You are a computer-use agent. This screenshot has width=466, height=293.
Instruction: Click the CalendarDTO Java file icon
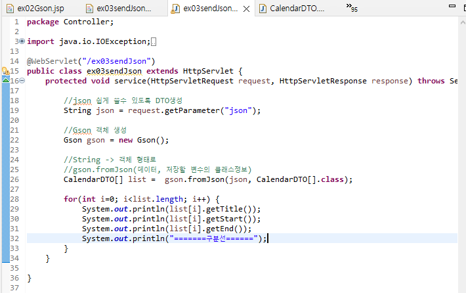click(263, 9)
